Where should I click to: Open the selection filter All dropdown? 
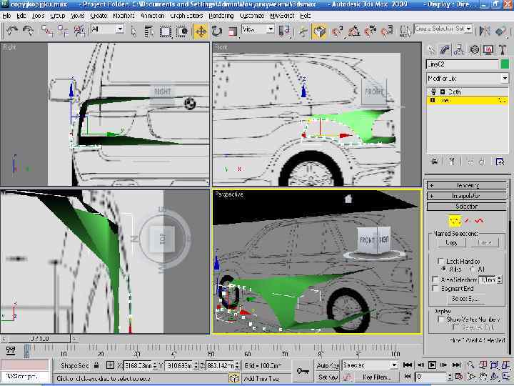click(x=108, y=29)
